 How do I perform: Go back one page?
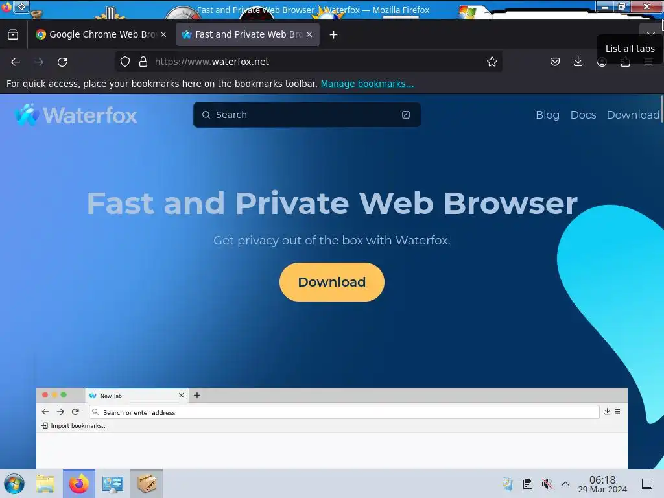click(16, 62)
